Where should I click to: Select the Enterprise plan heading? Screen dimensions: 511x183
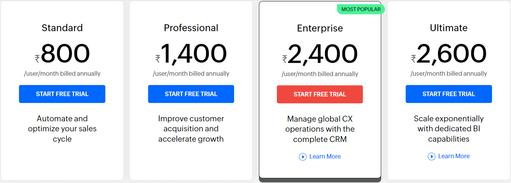click(x=320, y=28)
